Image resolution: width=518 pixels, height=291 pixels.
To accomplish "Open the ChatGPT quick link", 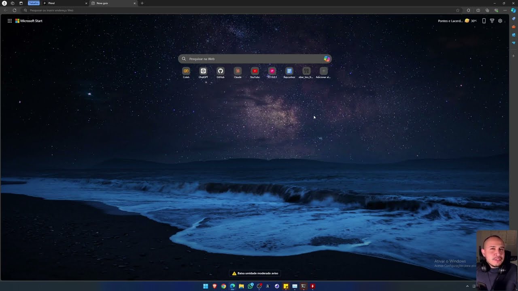I will (203, 73).
